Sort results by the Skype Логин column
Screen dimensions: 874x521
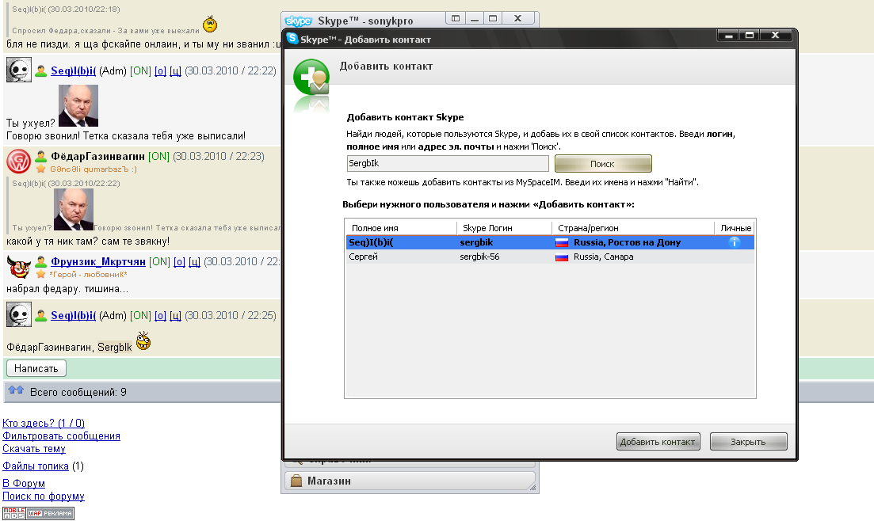pyautogui.click(x=505, y=228)
